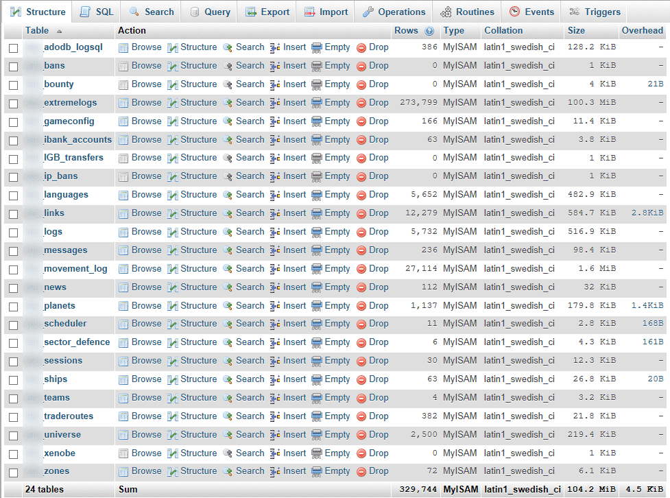Click the Search icon for traderoutes
Image resolution: width=670 pixels, height=498 pixels.
tap(228, 417)
